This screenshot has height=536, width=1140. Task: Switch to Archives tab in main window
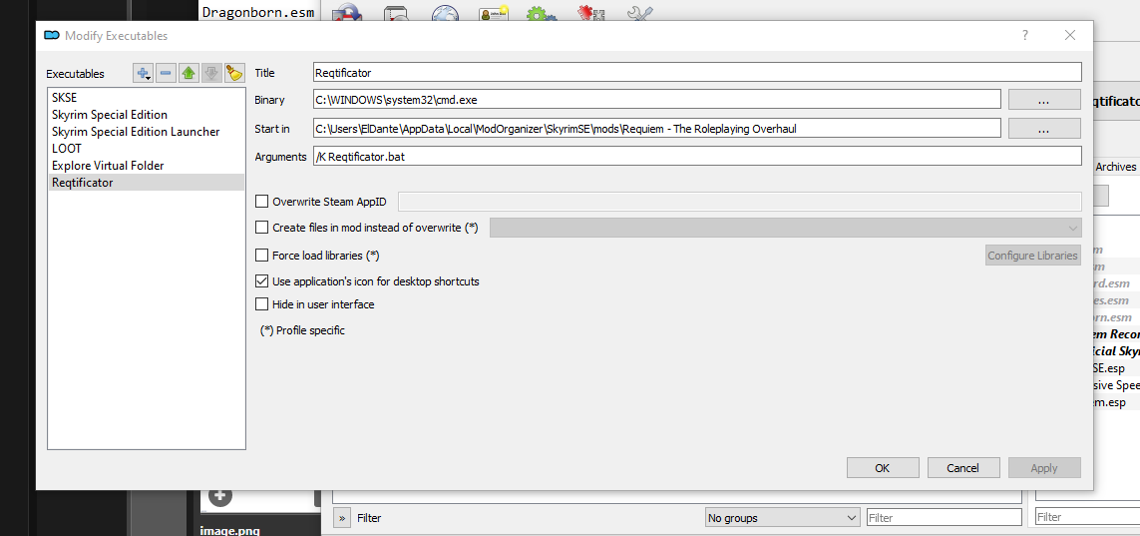(x=1115, y=167)
